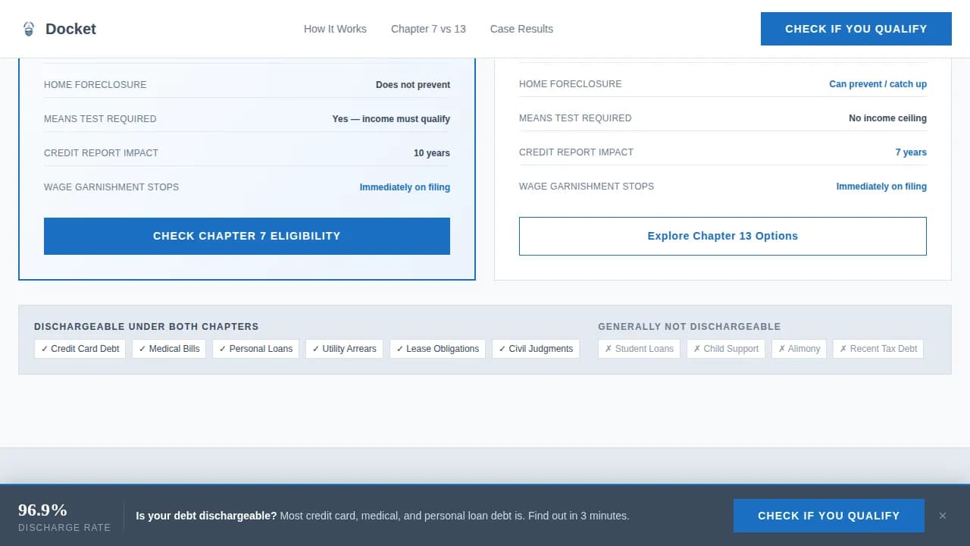Click the Docket gavel logo icon
The image size is (970, 546).
pos(28,28)
